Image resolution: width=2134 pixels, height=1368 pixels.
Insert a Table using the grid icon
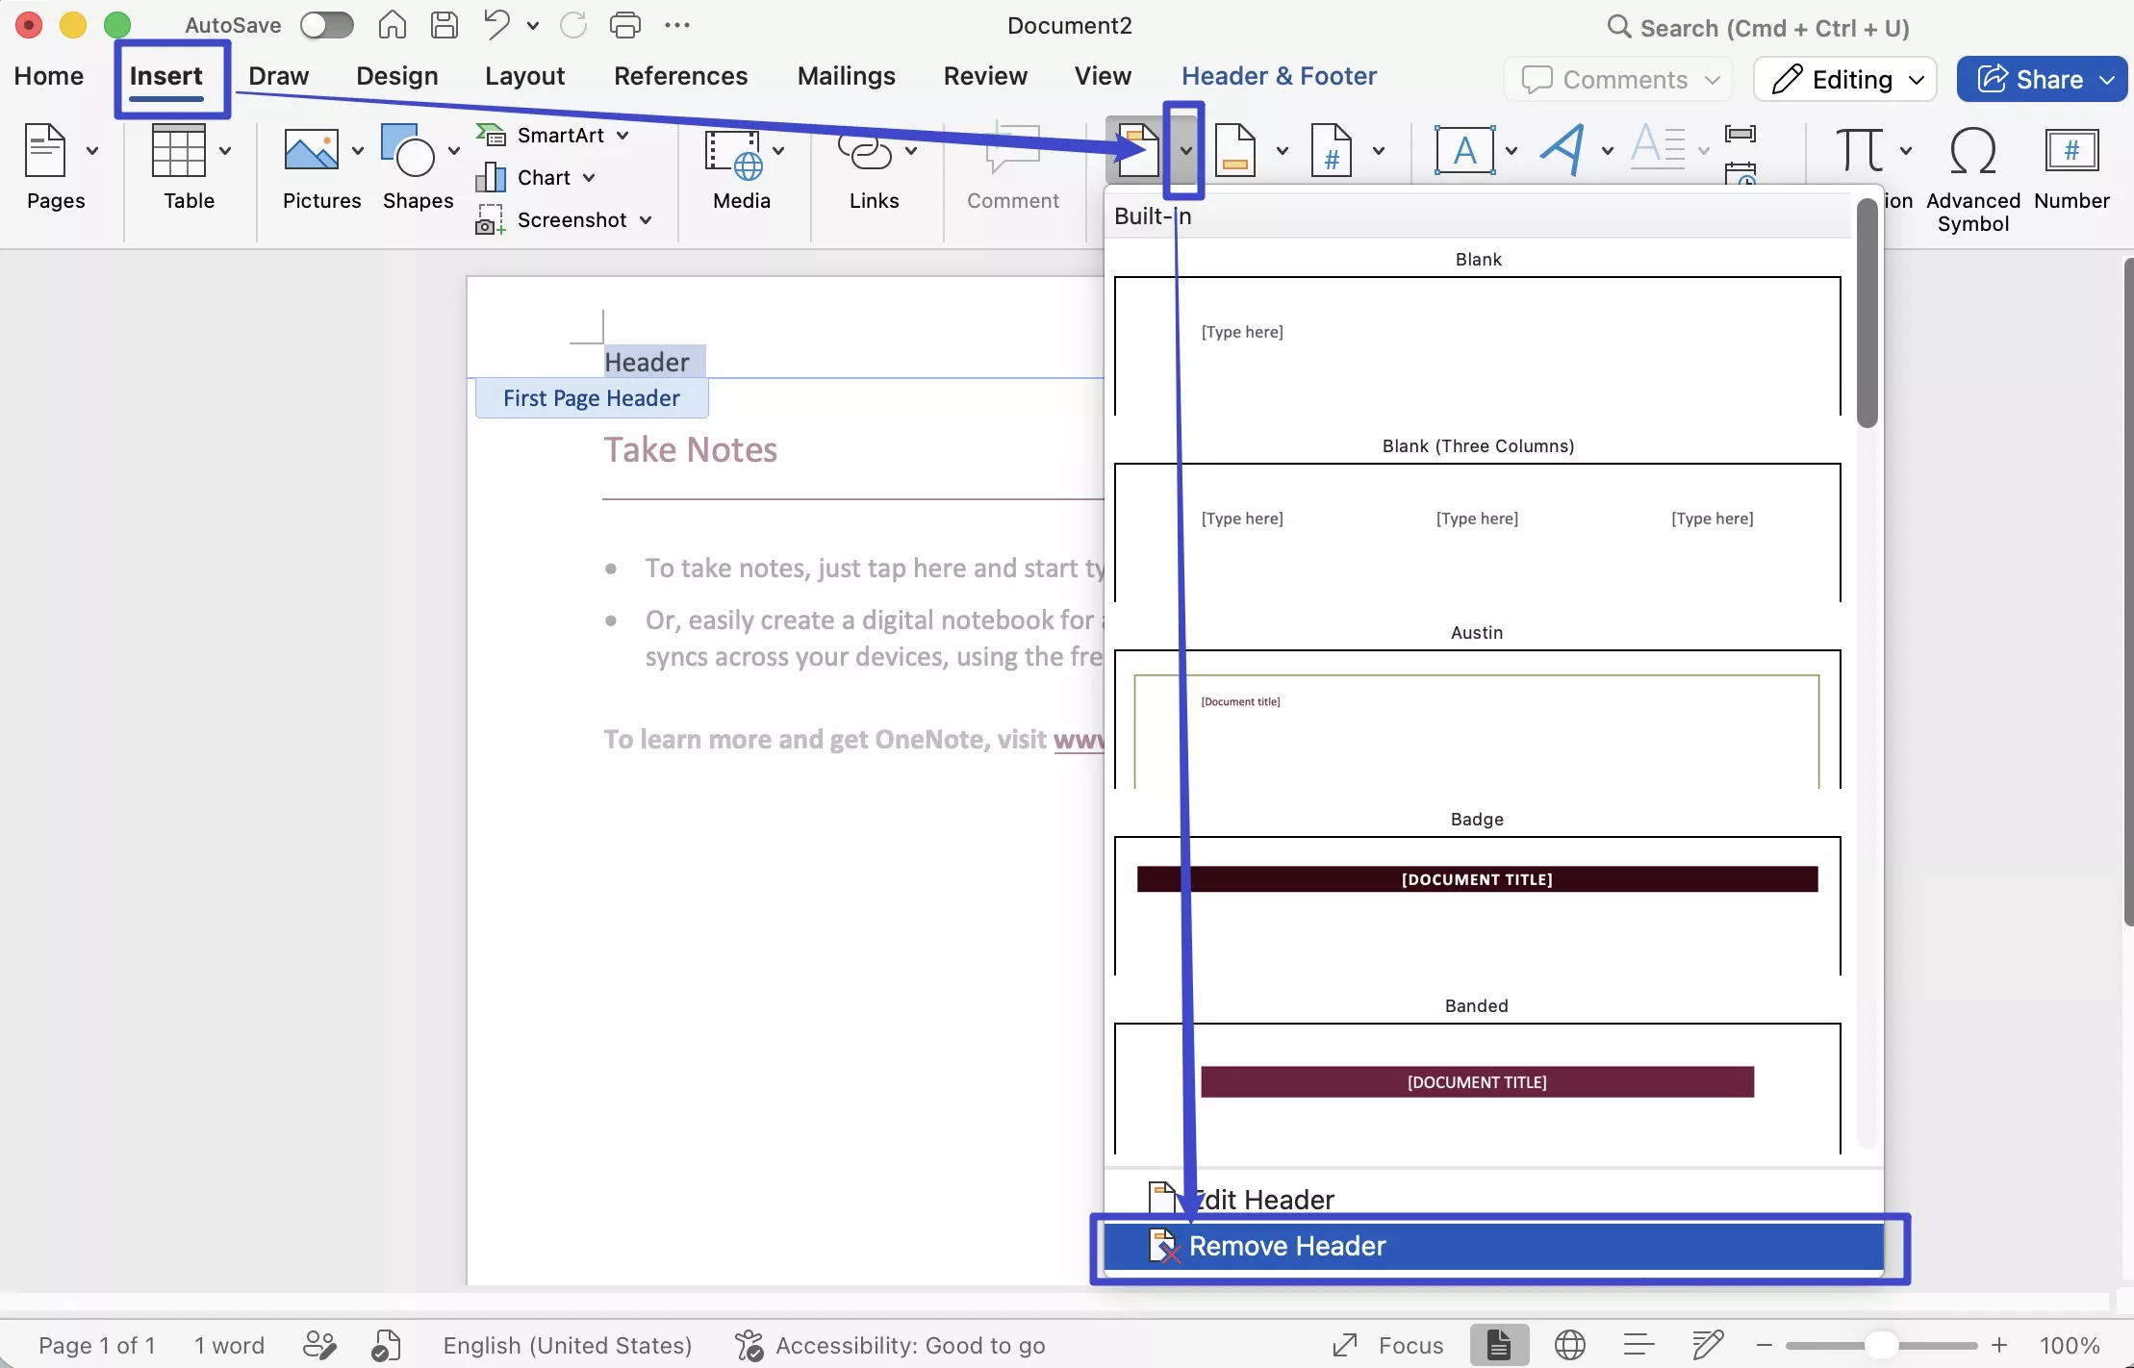pos(179,151)
